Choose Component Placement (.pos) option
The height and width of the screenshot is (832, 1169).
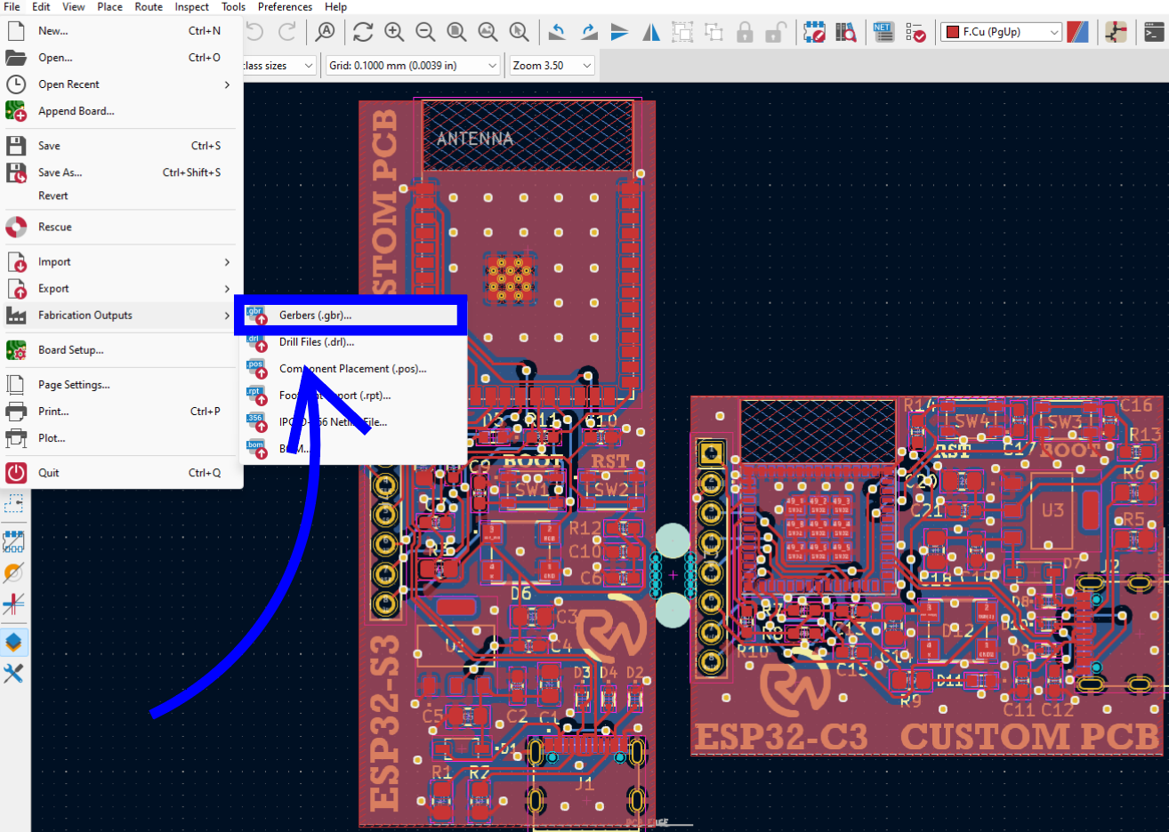coord(351,369)
